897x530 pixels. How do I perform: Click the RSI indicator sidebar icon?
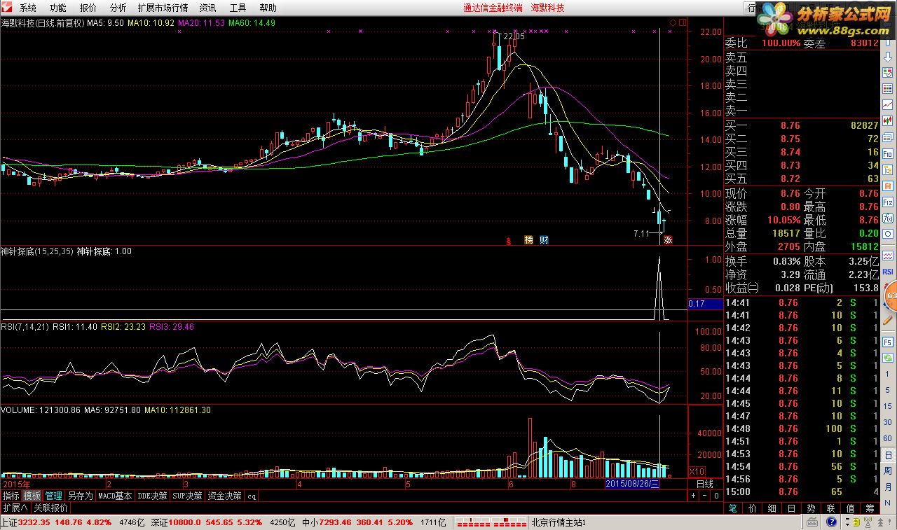(x=888, y=272)
